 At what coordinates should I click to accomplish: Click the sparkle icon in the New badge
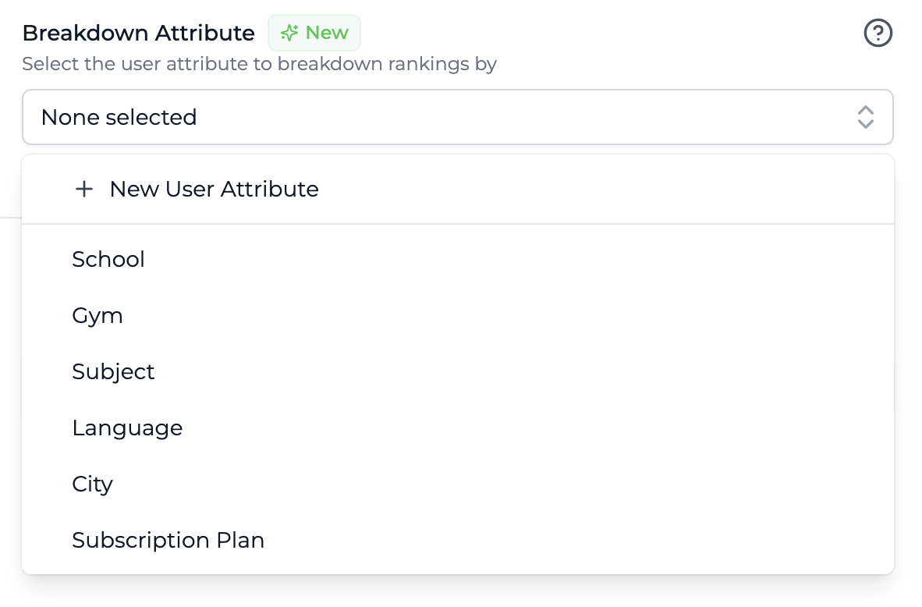pos(290,33)
